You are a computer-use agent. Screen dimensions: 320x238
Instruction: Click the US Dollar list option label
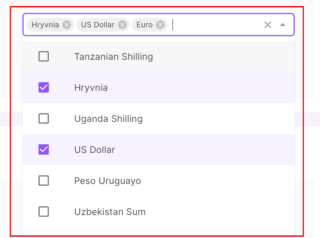coord(95,150)
